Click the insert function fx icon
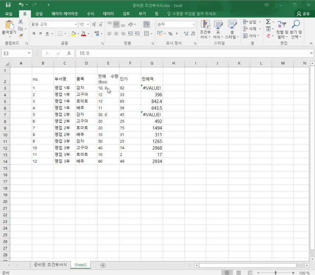The height and width of the screenshot is (275, 315). click(x=69, y=53)
